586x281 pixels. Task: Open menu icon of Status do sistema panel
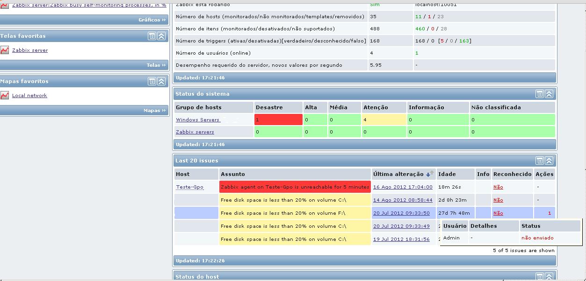click(x=540, y=94)
